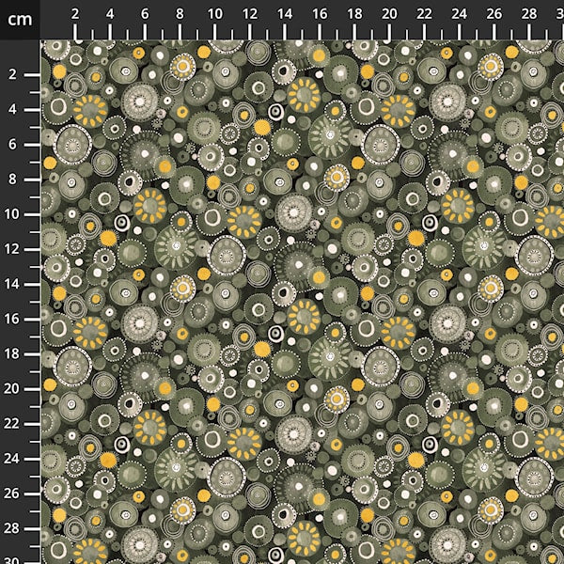
Task: Select the 22 mark on horizontal ruler
Action: [x=425, y=14]
